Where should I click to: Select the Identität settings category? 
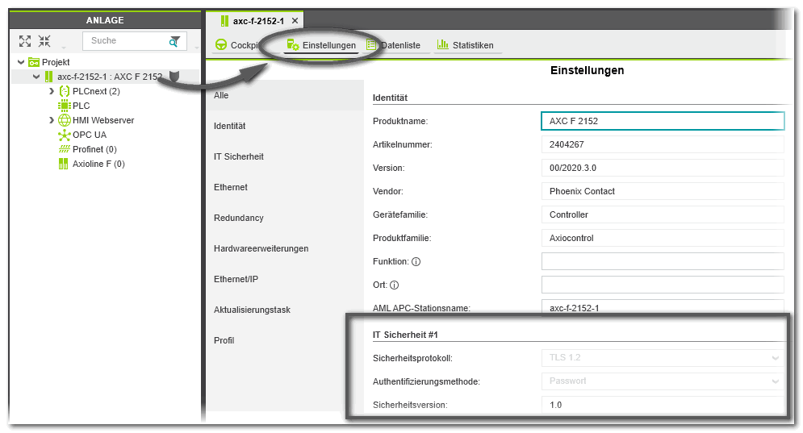(x=285, y=126)
